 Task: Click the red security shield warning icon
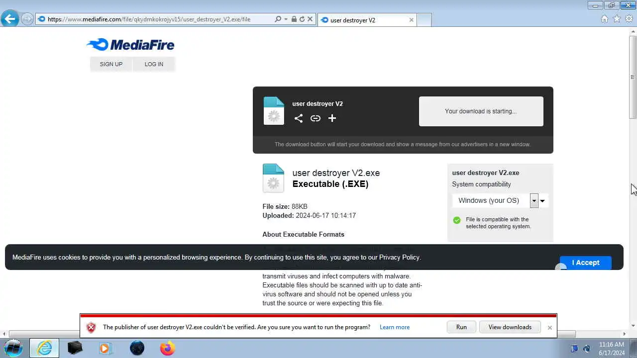click(x=91, y=328)
